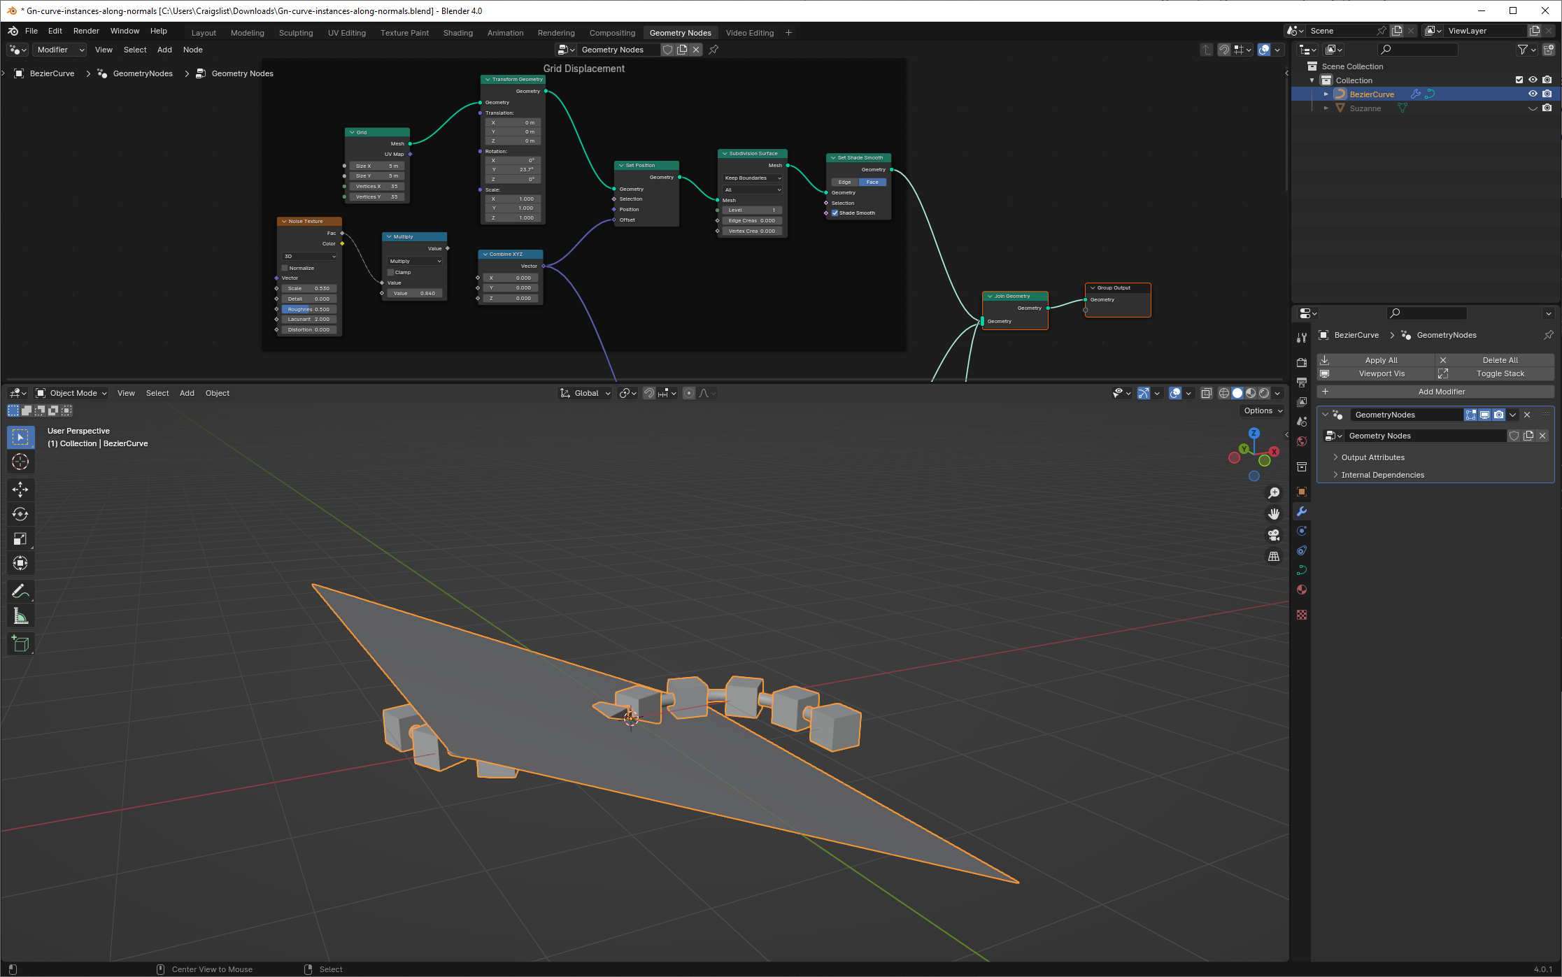Remove the GeometryNodes modifier with X
The width and height of the screenshot is (1562, 977).
click(1527, 415)
